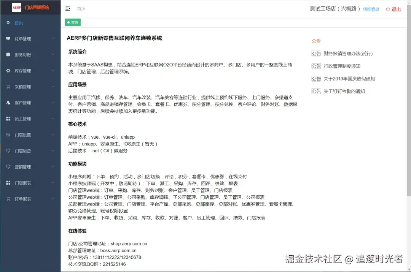
Task: Open announcement 财务报销管理办法(试行)
Action: [x=348, y=54]
